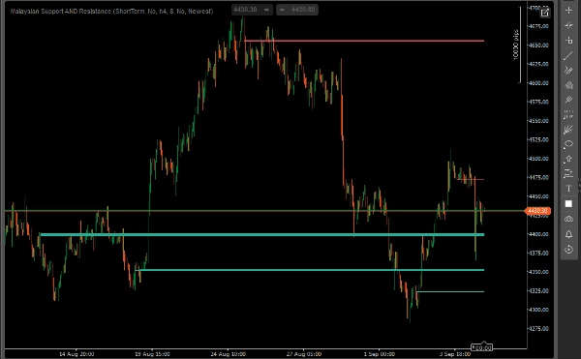Click the cloud sync objects icon
This screenshot has height=359, width=581.
tap(568, 219)
